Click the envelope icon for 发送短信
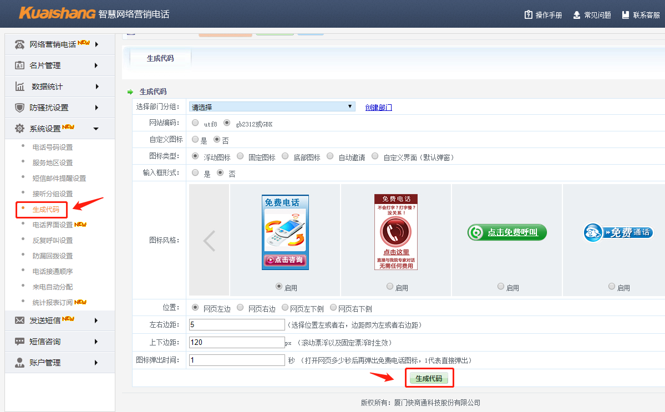 (x=20, y=321)
